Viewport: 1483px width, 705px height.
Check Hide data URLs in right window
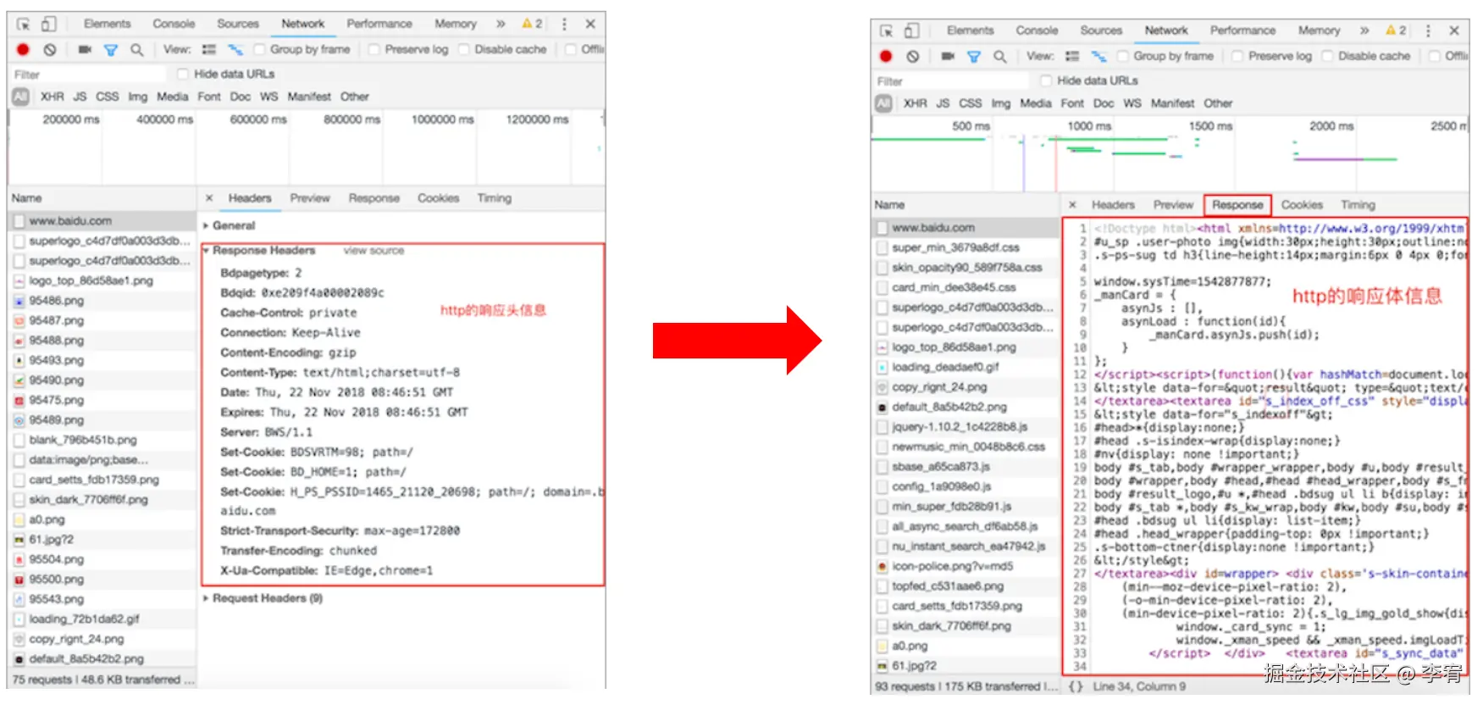click(x=1046, y=80)
